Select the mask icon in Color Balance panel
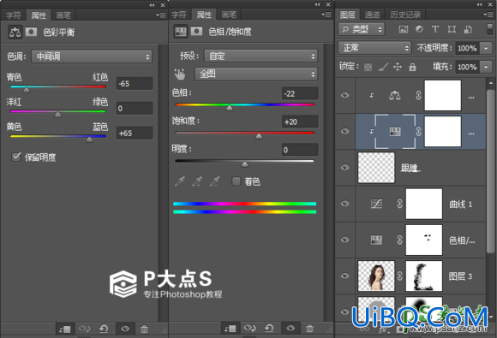This screenshot has width=497, height=338. tap(31, 32)
